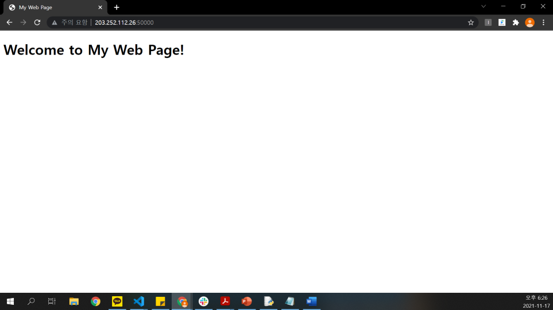553x310 pixels.
Task: Open the Notepad-style app in the taskbar
Action: [290, 301]
